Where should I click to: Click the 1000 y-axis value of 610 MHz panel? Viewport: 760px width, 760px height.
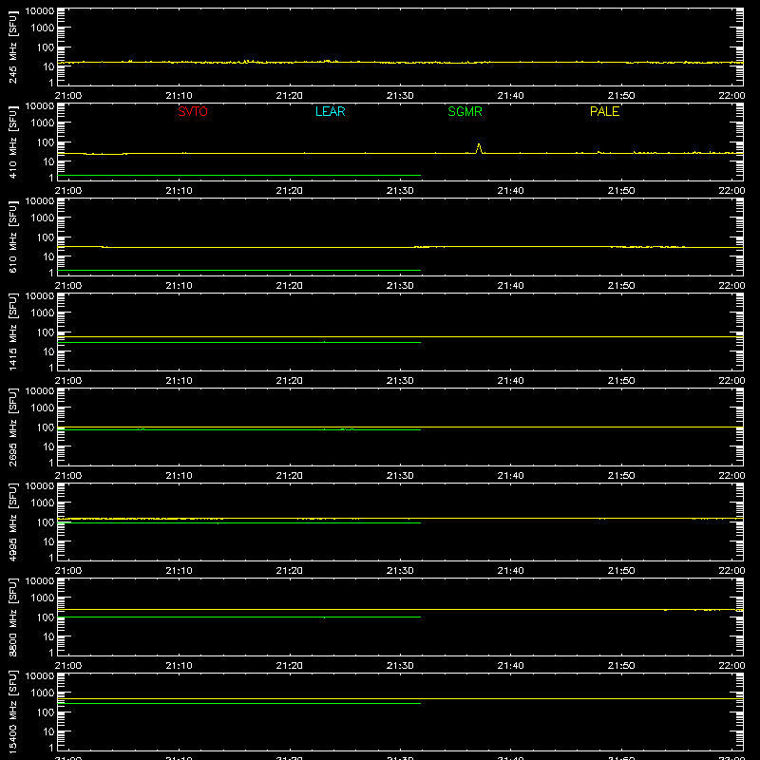point(43,218)
